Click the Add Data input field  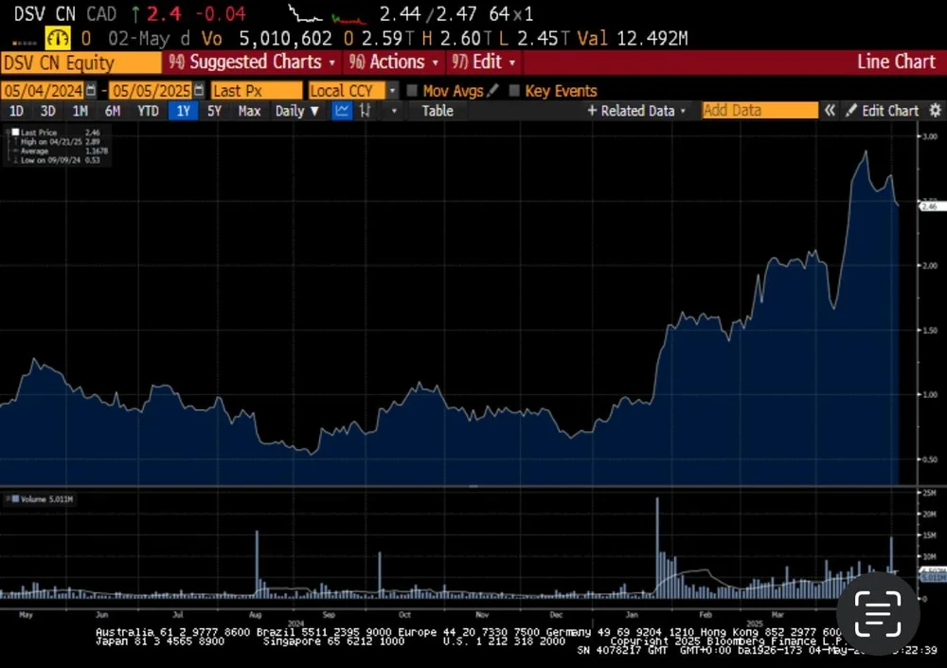(x=759, y=111)
